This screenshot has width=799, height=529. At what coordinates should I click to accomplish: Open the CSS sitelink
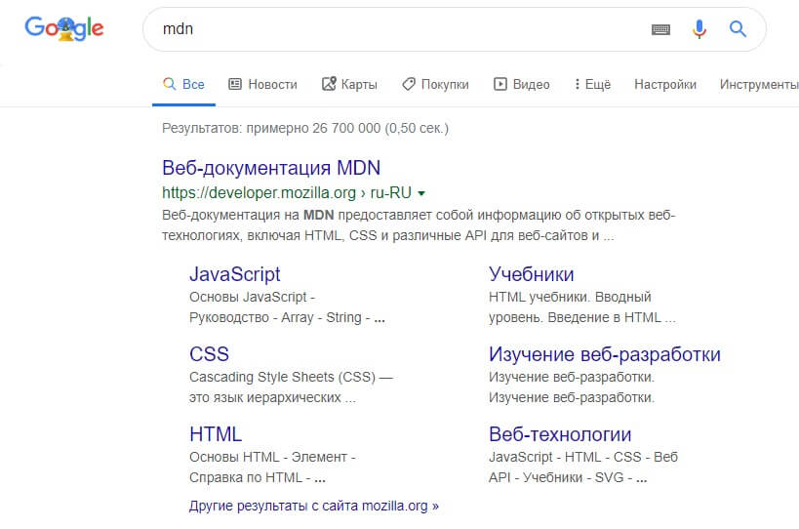point(209,354)
